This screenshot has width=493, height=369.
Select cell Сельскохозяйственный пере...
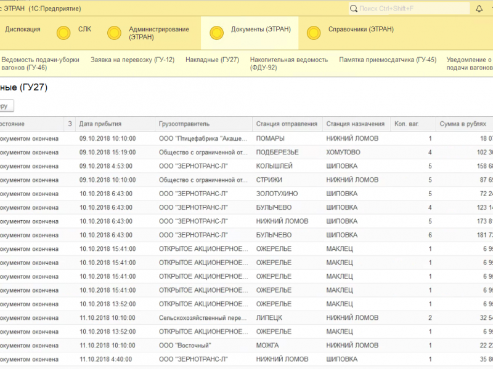point(203,318)
